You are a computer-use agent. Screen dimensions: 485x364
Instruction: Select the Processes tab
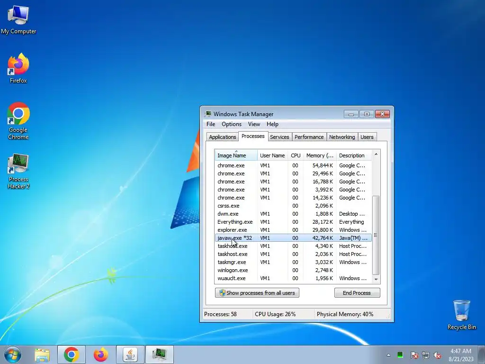pos(253,136)
